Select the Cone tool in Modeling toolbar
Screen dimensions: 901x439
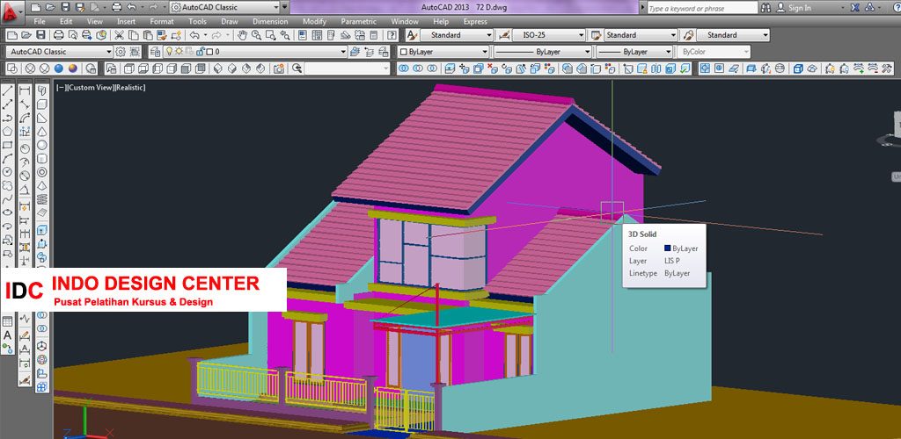(42, 131)
